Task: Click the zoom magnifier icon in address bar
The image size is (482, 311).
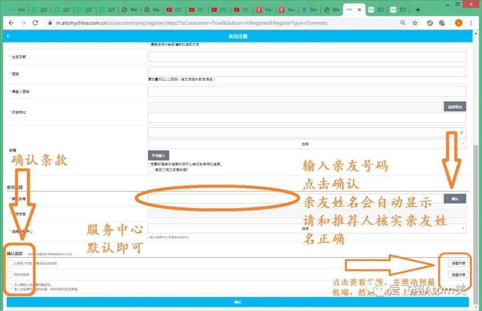Action: tap(403, 23)
